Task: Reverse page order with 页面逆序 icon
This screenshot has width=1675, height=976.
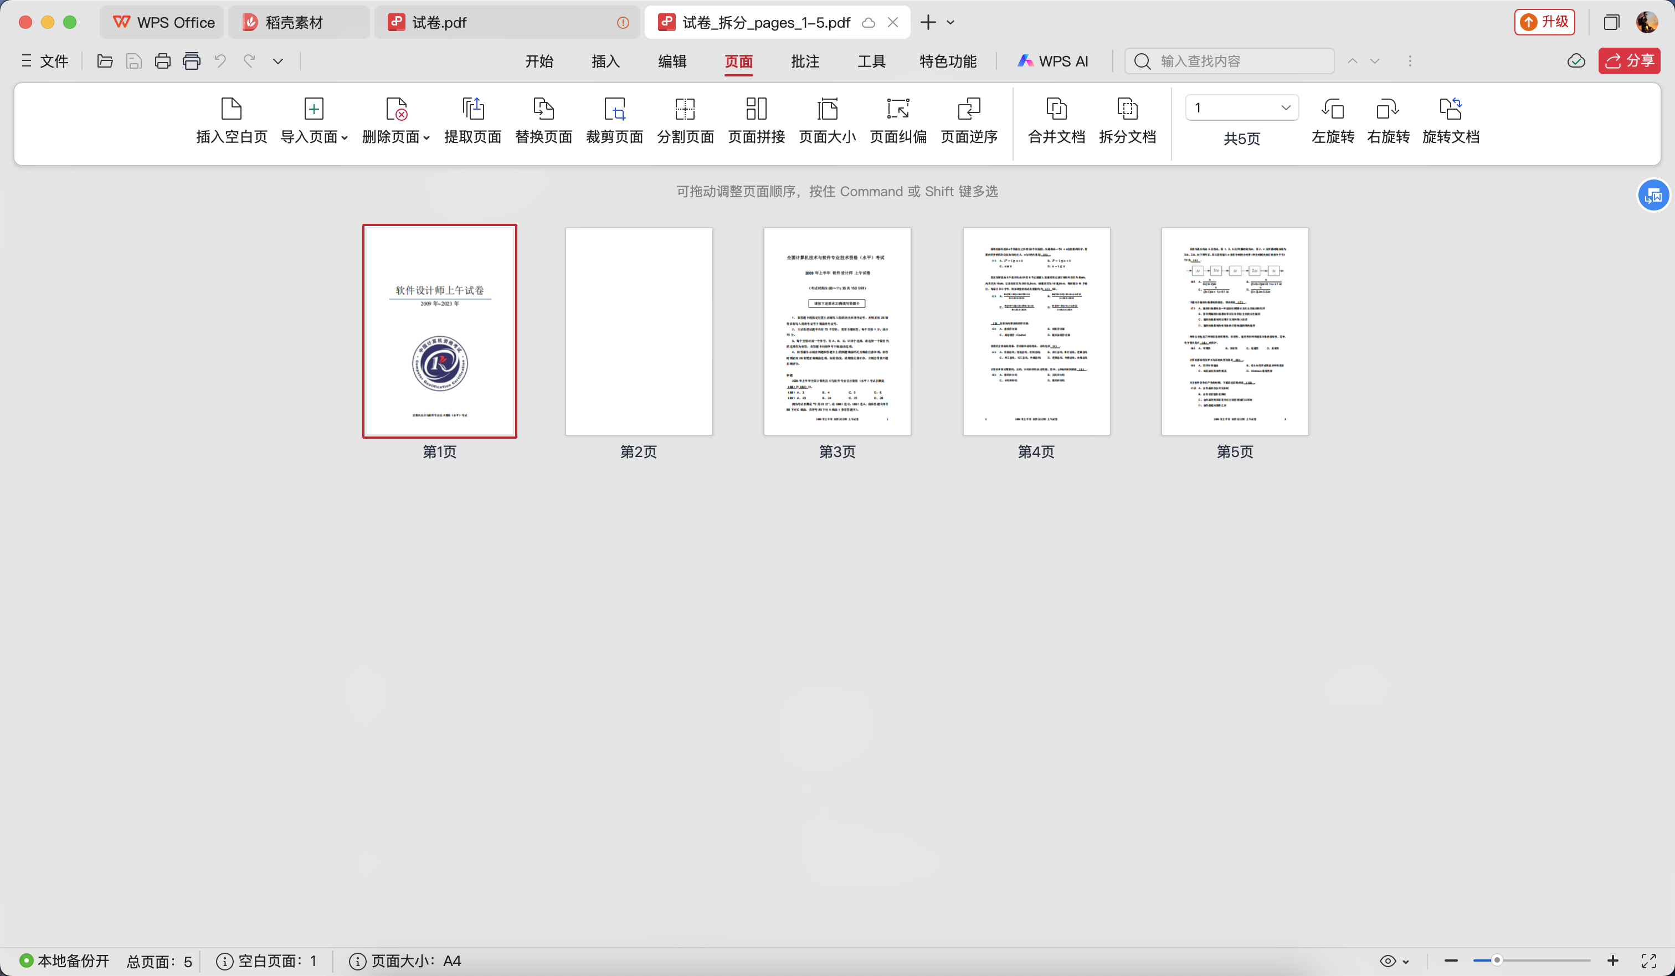Action: (968, 109)
